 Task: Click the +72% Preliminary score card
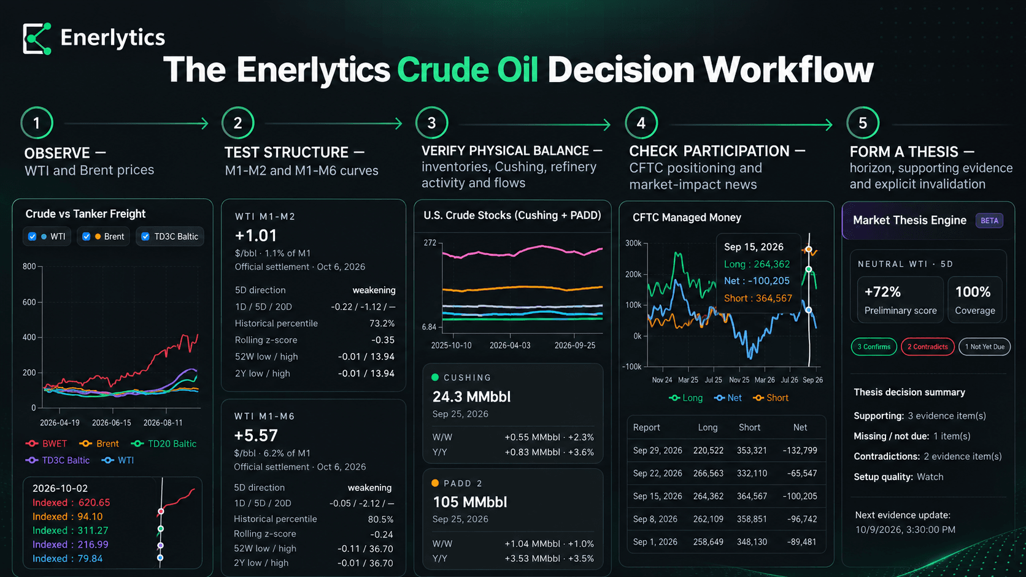[900, 300]
